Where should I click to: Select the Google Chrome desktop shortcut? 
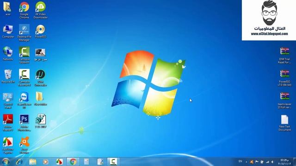click(24, 10)
